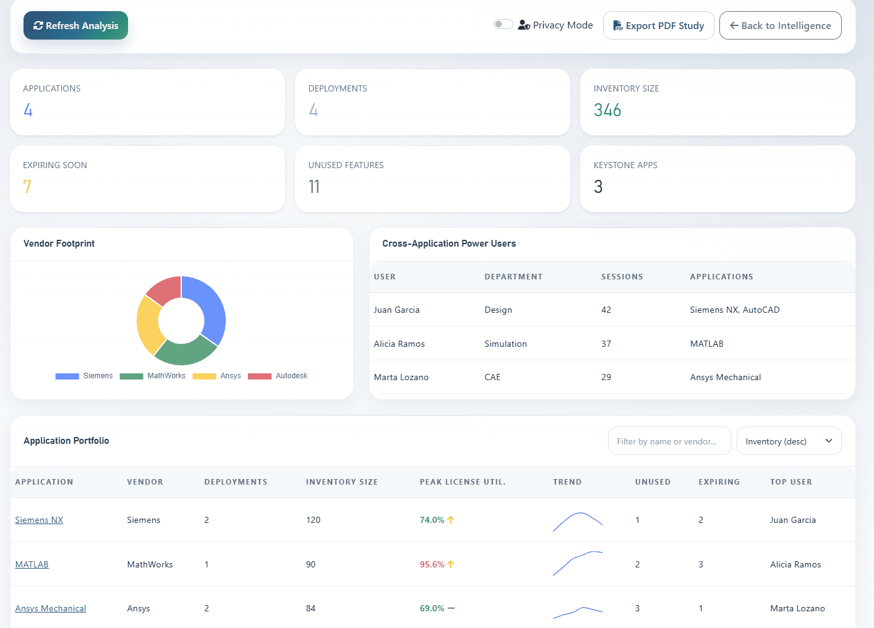The image size is (874, 628).
Task: Select Alicia Ramos in Power Users table
Action: click(399, 344)
